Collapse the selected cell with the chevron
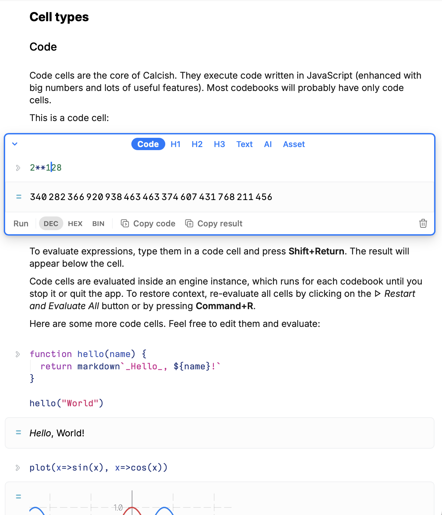Screen dimensions: 442x515 point(15,144)
